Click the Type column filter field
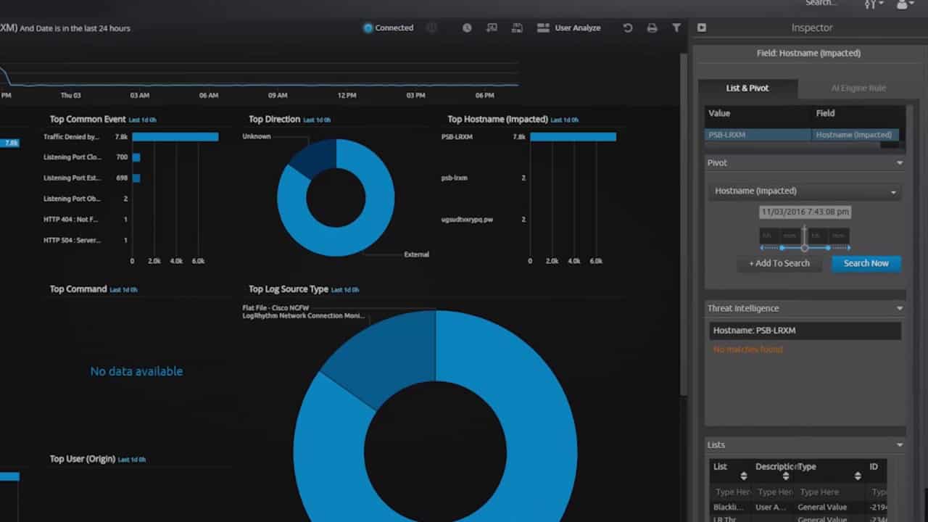This screenshot has height=522, width=928. (x=829, y=492)
